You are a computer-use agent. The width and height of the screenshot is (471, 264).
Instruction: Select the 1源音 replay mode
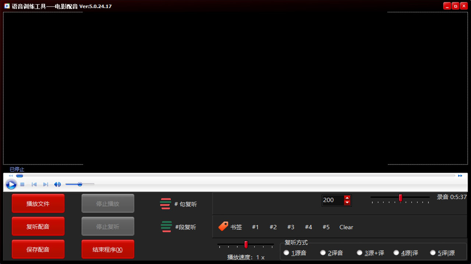pos(286,253)
